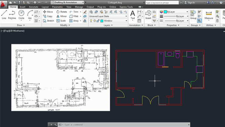Choose the Hatch draw icon

pyautogui.click(x=36, y=21)
